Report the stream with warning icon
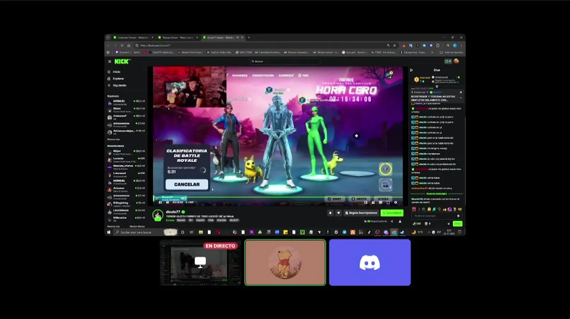570x319 pixels. click(400, 221)
